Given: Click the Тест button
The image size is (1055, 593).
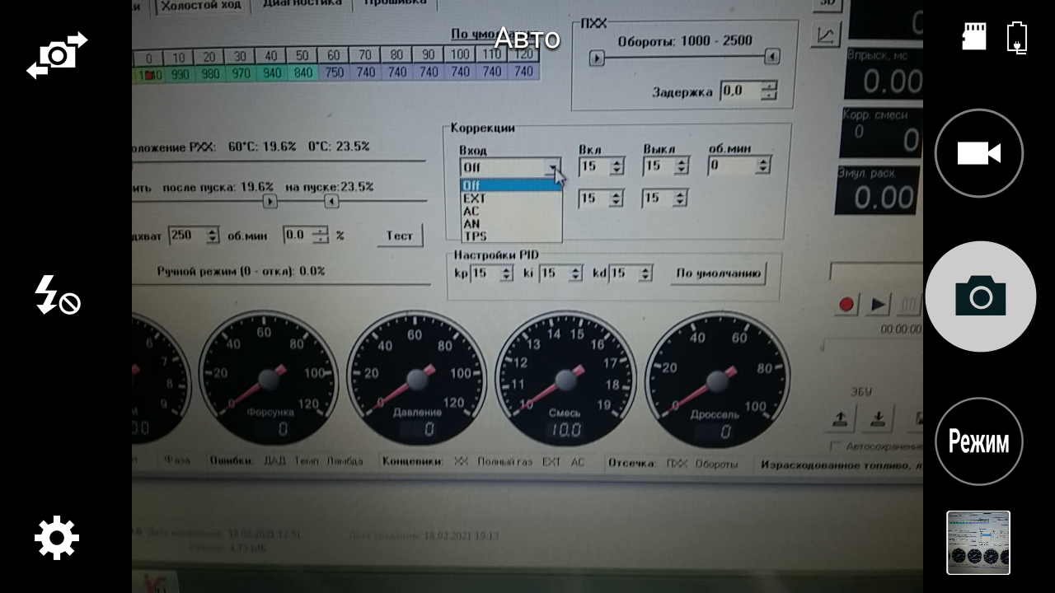Looking at the screenshot, I should pyautogui.click(x=400, y=236).
